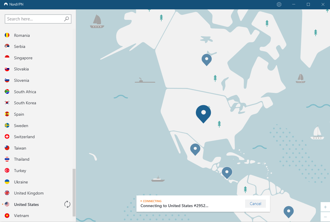Click the NordVPN logo in the title bar
This screenshot has height=222, width=330.
[6, 4]
